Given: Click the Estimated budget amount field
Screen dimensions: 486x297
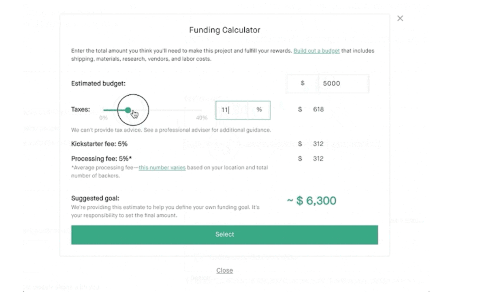Looking at the screenshot, I should [x=343, y=83].
